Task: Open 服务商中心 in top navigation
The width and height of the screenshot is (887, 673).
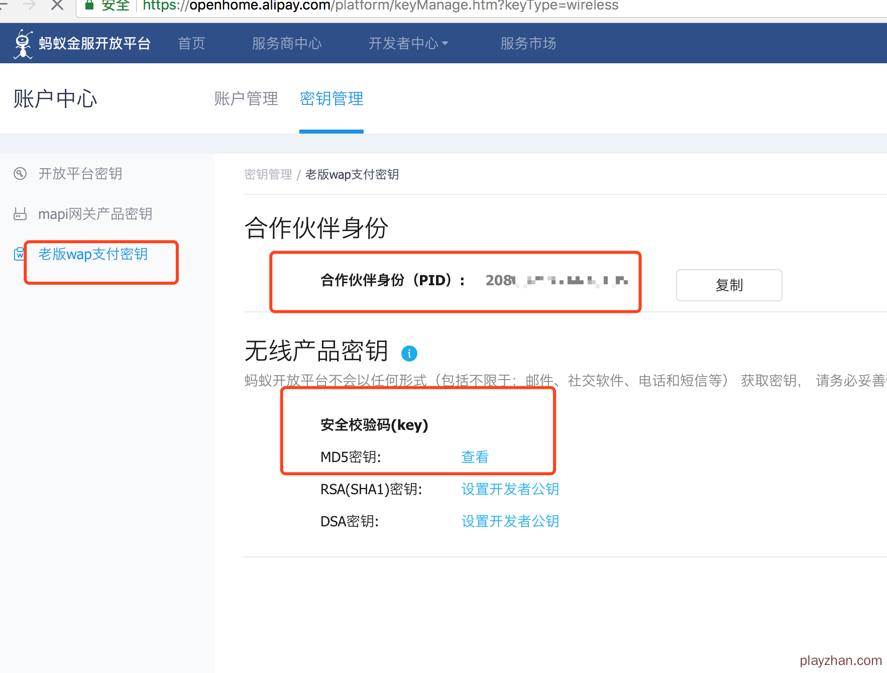Action: pyautogui.click(x=287, y=44)
